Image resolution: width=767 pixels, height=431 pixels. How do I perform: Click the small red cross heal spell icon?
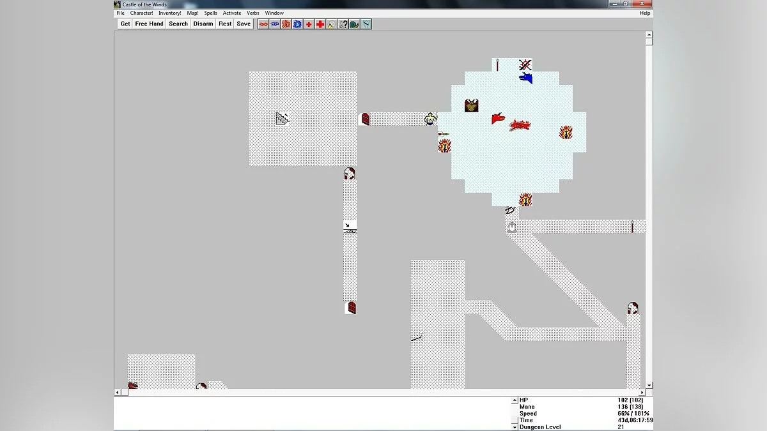point(309,24)
